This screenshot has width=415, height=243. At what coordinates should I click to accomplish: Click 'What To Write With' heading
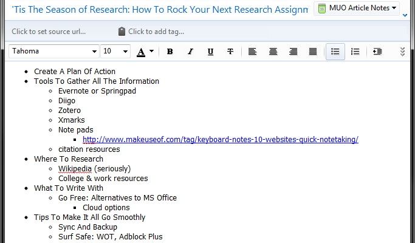[69, 188]
